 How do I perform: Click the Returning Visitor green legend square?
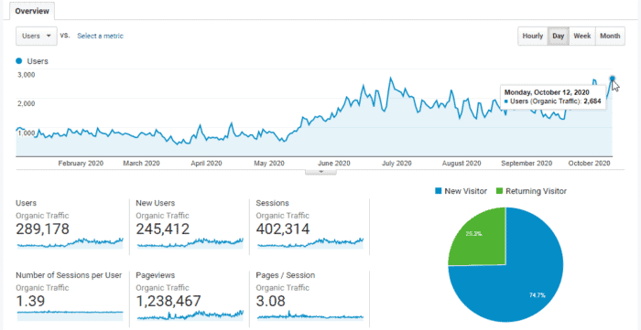pyautogui.click(x=499, y=191)
